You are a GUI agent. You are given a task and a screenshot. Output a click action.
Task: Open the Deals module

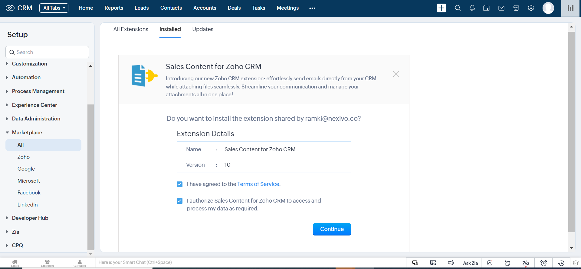pyautogui.click(x=234, y=8)
